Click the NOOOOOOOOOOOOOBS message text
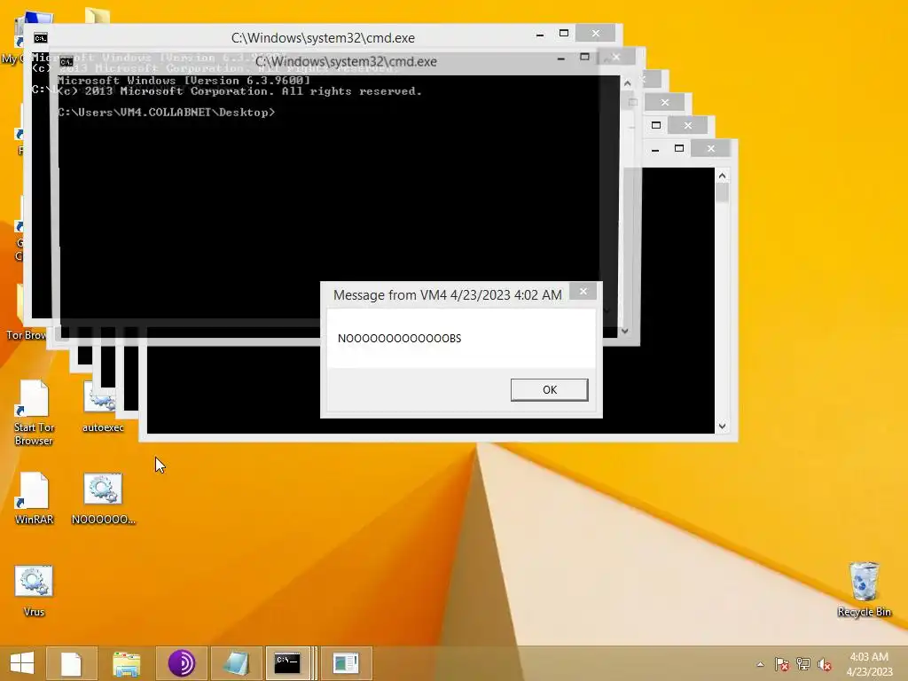908x681 pixels. click(x=400, y=338)
